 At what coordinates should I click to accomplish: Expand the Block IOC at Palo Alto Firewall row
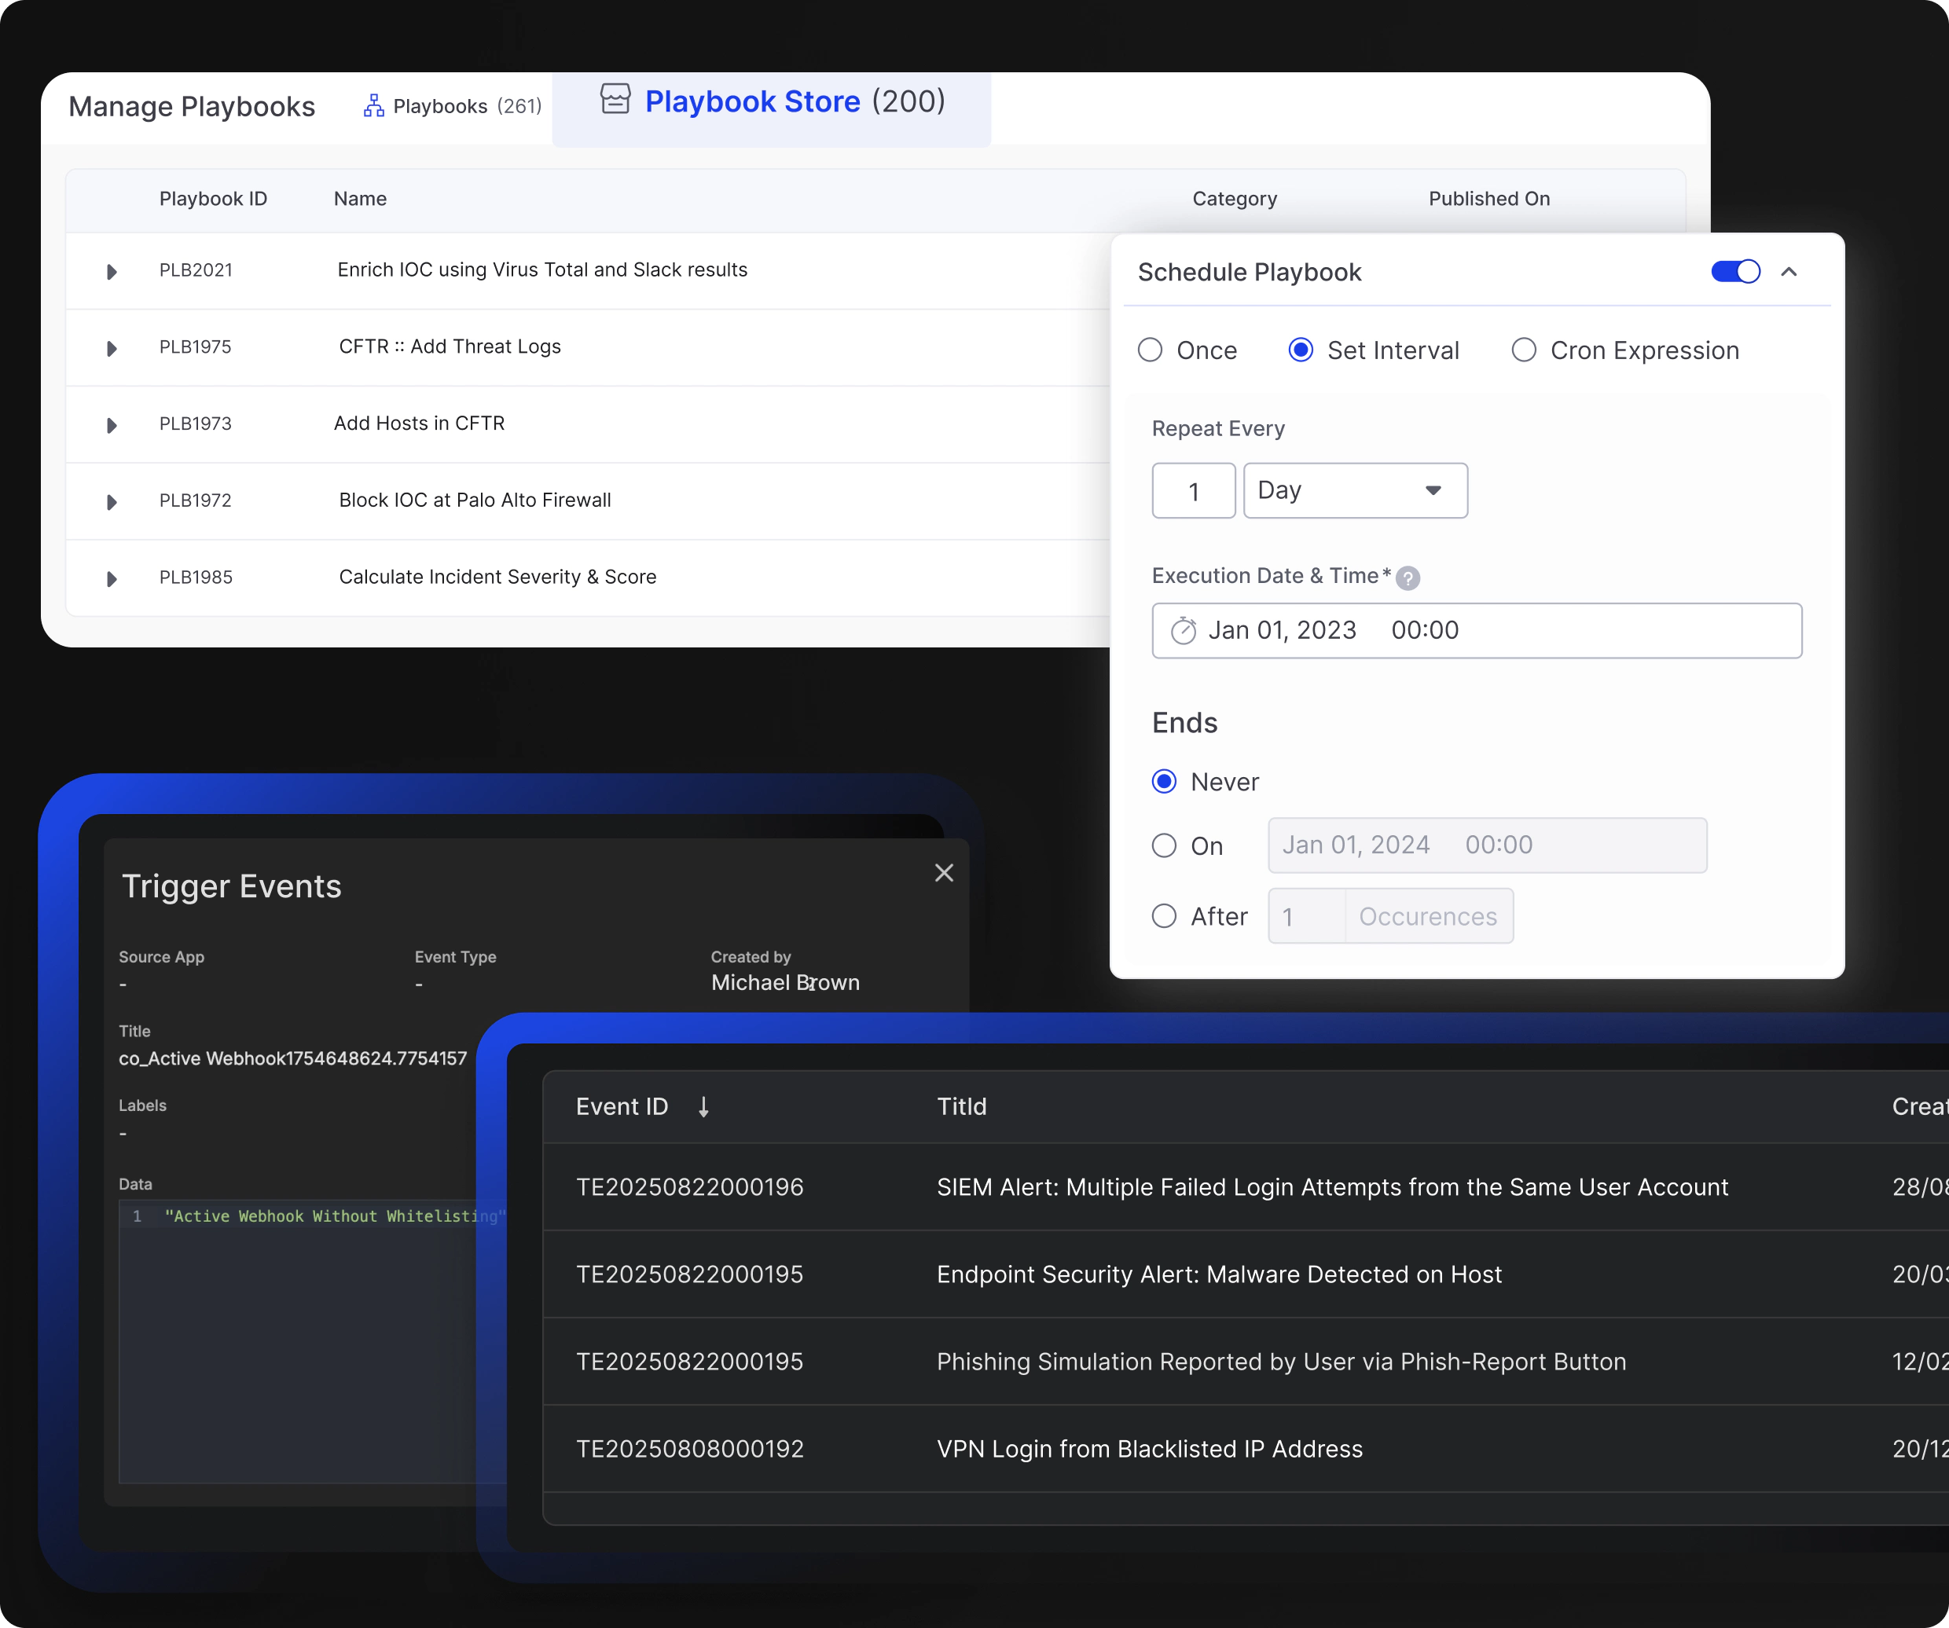tap(112, 502)
